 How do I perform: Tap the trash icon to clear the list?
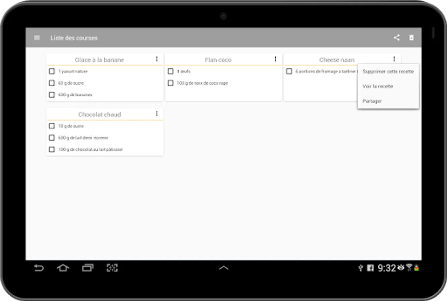coord(412,38)
